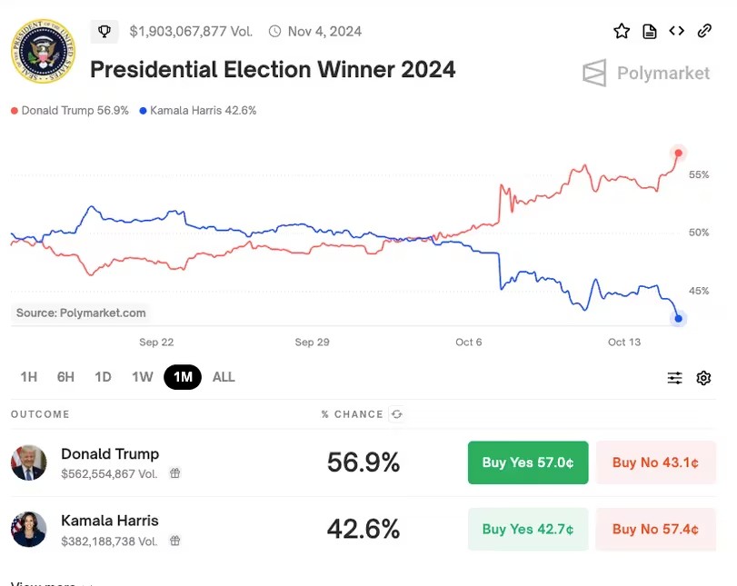This screenshot has height=586, width=737.
Task: Click the star favorite icon
Action: click(x=622, y=31)
